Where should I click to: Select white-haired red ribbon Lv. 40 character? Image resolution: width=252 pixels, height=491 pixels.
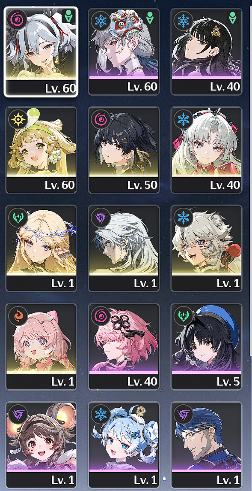[206, 150]
